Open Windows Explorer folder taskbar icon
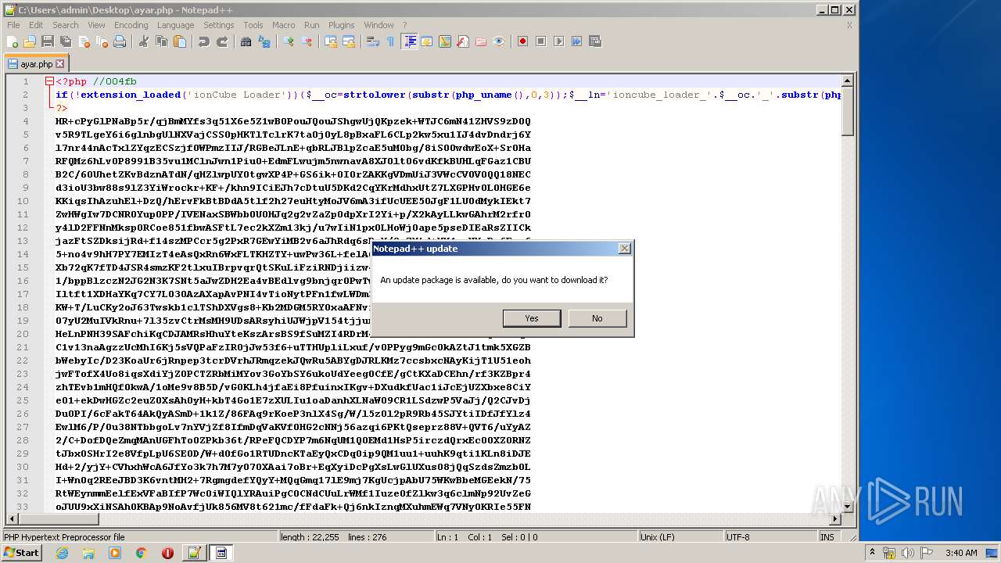 (x=88, y=553)
